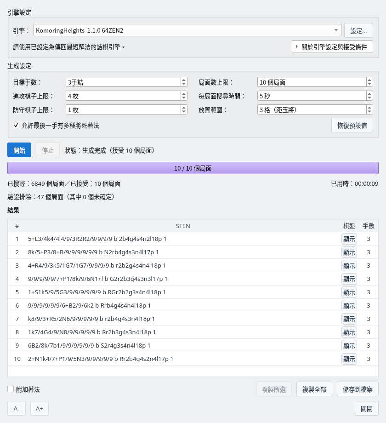Copy all results with 複製全部
The width and height of the screenshot is (386, 423).
click(x=314, y=389)
